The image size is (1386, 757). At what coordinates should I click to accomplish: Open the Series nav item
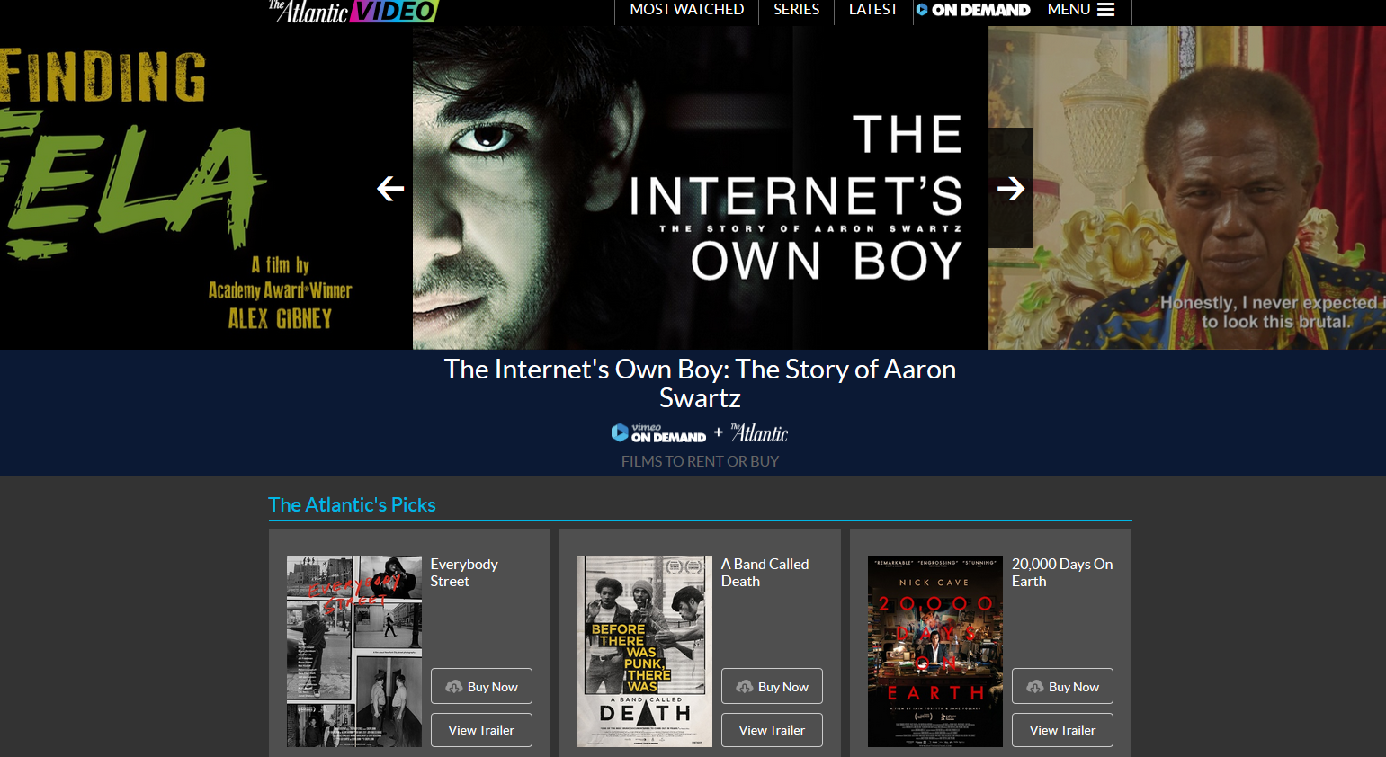pyautogui.click(x=796, y=10)
